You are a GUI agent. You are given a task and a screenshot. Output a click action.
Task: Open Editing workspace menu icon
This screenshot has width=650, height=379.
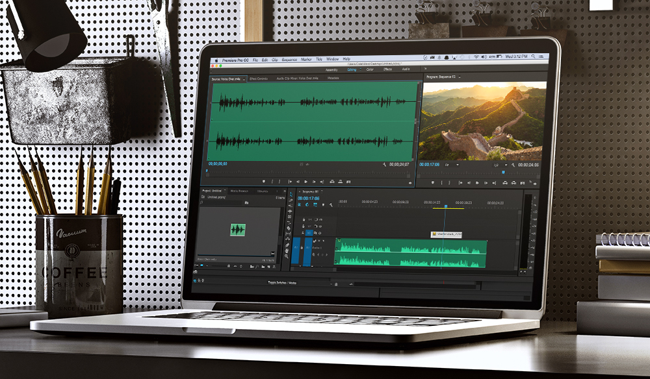pyautogui.click(x=361, y=69)
